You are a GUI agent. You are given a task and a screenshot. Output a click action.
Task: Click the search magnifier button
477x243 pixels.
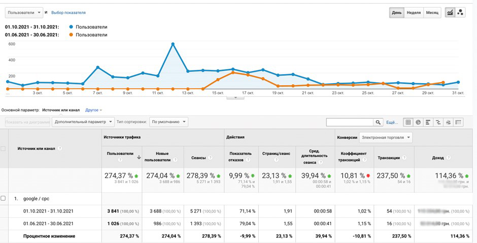tap(378, 122)
